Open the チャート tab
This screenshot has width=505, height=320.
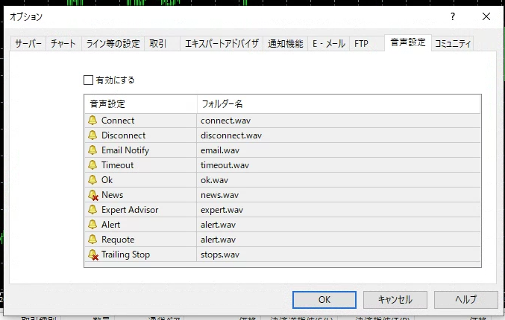pyautogui.click(x=63, y=44)
